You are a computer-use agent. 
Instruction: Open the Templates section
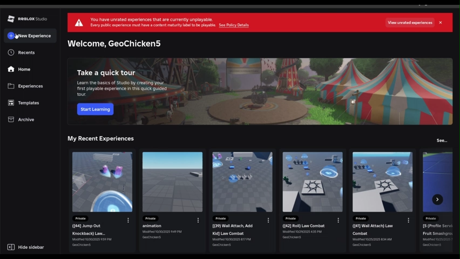[x=30, y=103]
